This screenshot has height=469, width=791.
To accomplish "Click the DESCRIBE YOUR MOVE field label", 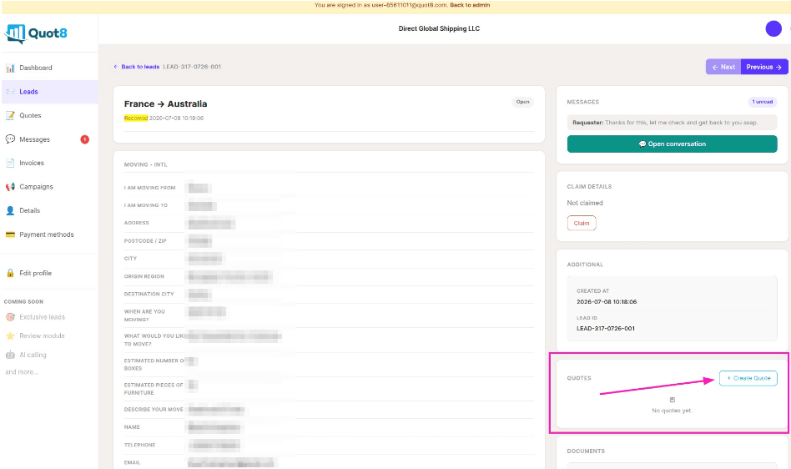I will (154, 410).
